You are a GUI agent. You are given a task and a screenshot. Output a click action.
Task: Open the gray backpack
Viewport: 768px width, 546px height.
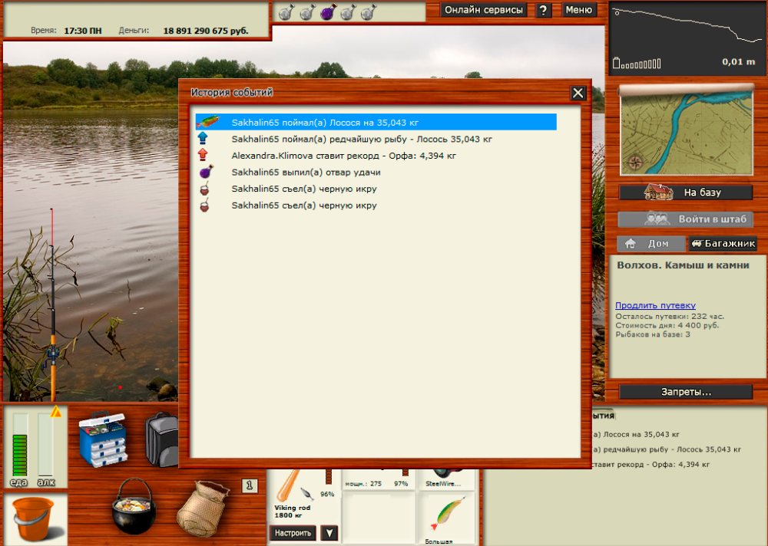coord(161,439)
